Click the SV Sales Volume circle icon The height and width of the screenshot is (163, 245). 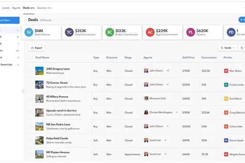[x=29, y=32]
